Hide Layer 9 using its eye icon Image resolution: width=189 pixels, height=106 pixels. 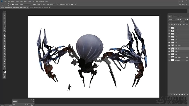169,28
